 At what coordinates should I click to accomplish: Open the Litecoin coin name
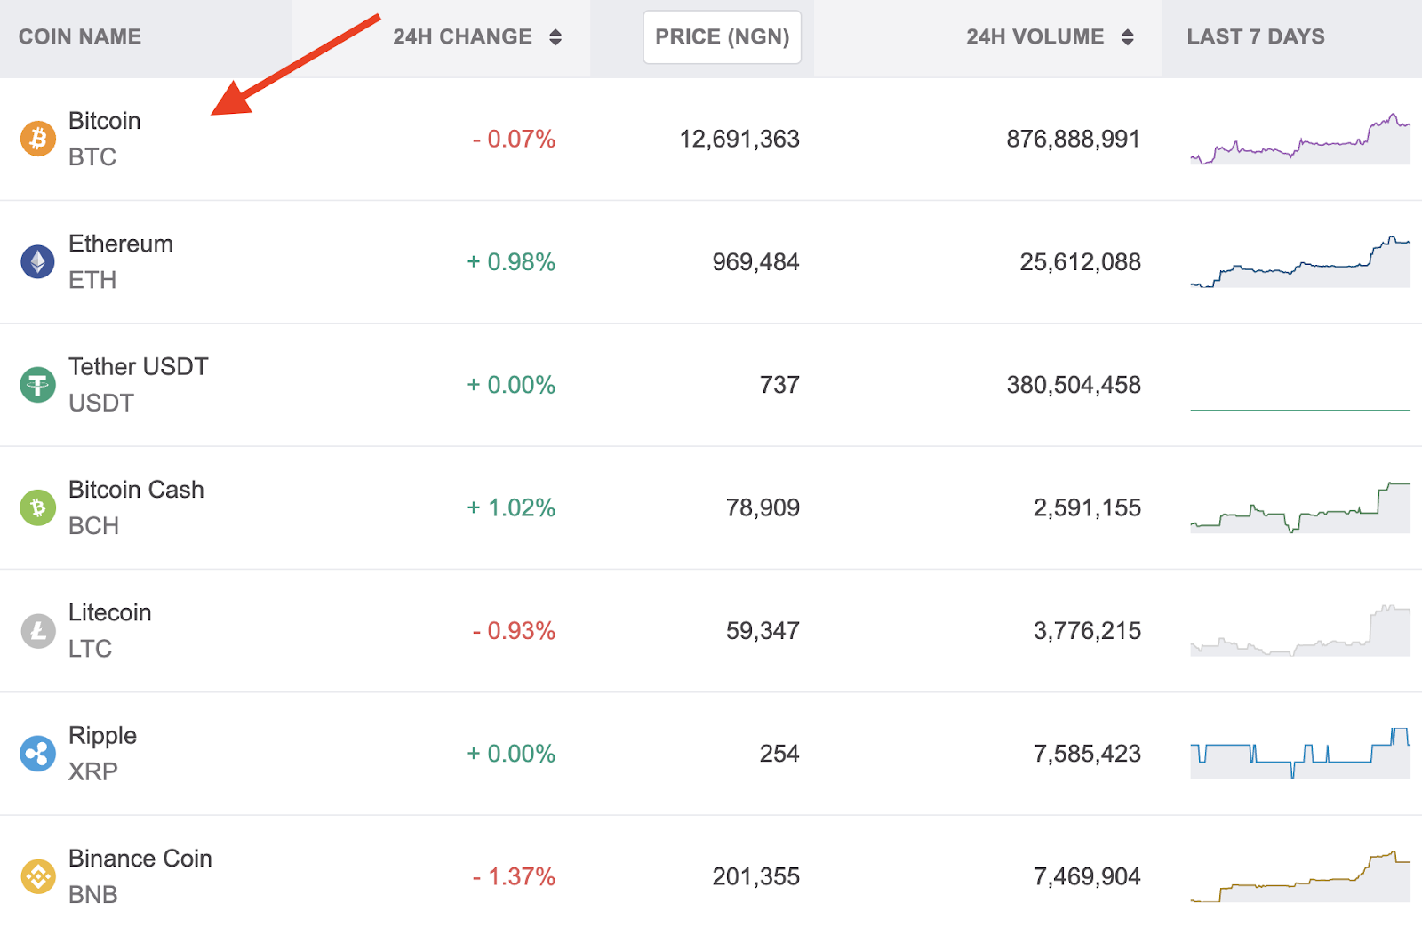coord(110,612)
